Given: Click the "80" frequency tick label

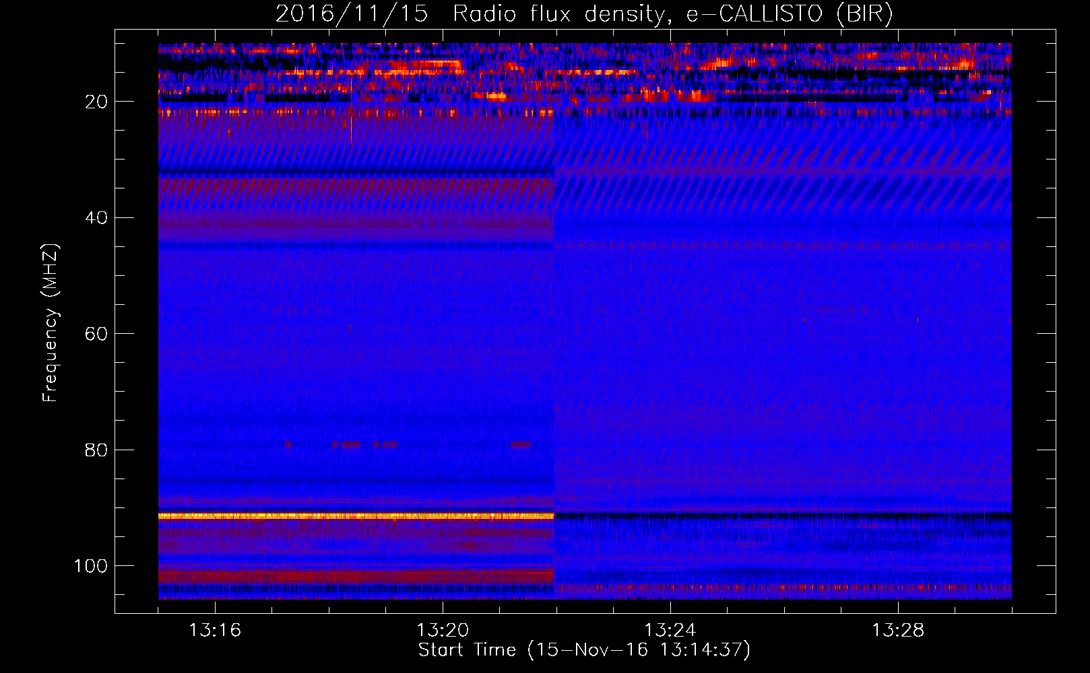Looking at the screenshot, I should point(96,450).
